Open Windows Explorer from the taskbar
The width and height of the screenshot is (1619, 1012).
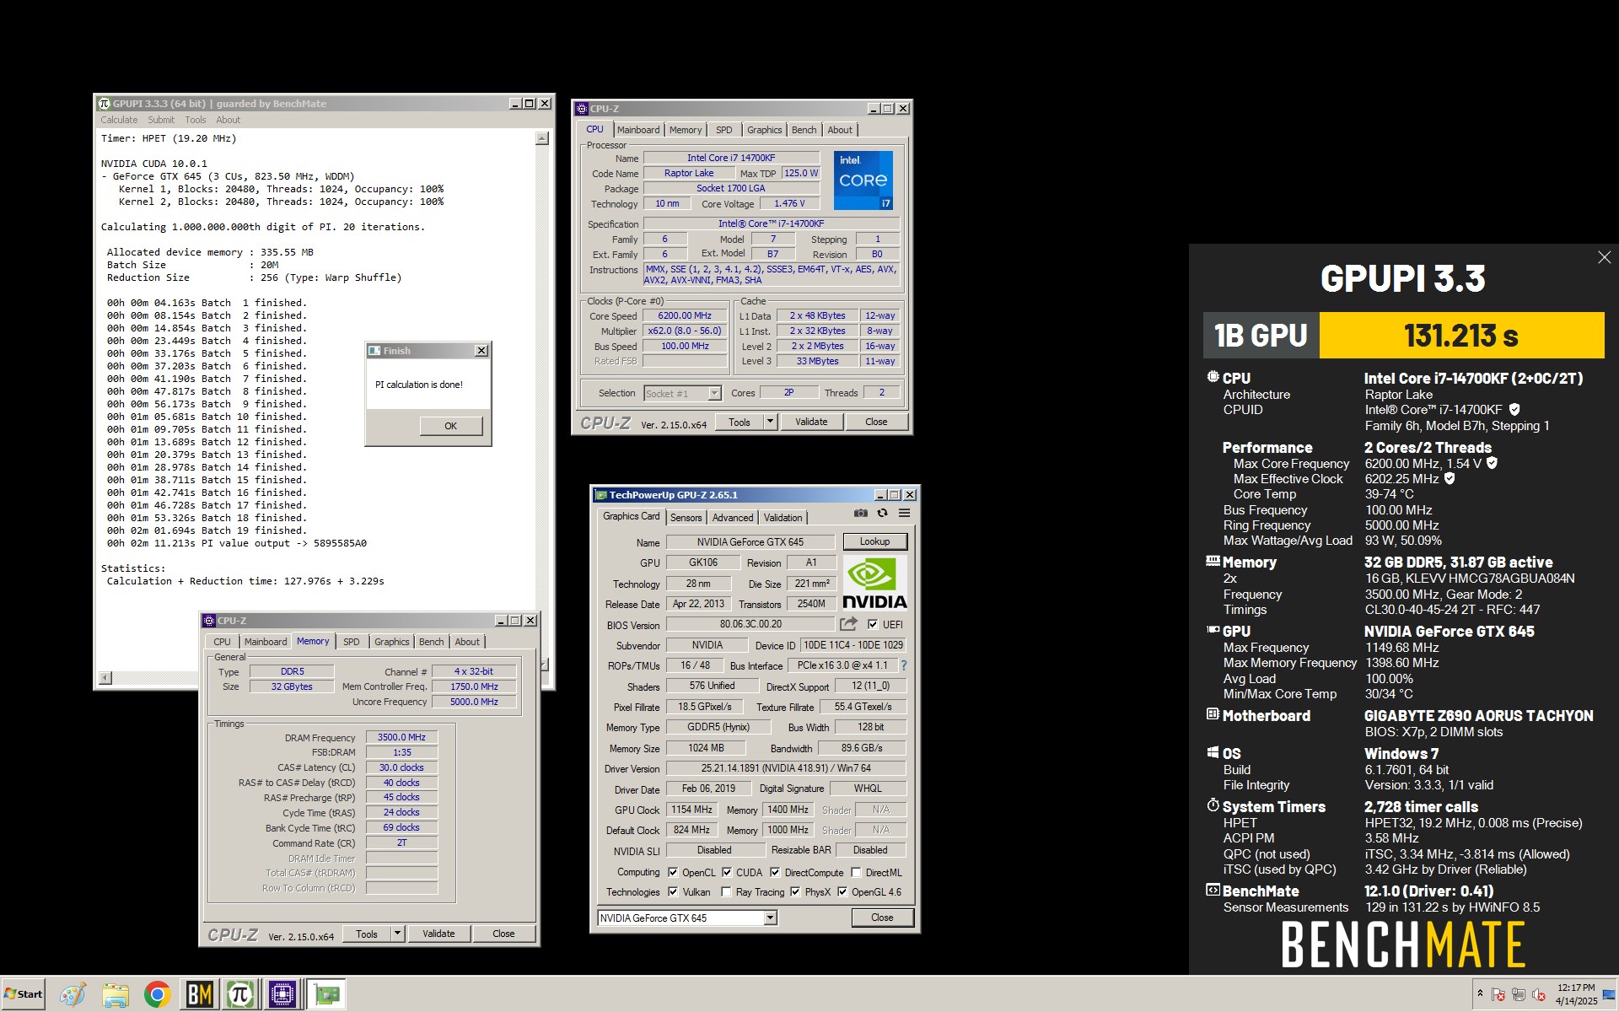[x=115, y=994]
